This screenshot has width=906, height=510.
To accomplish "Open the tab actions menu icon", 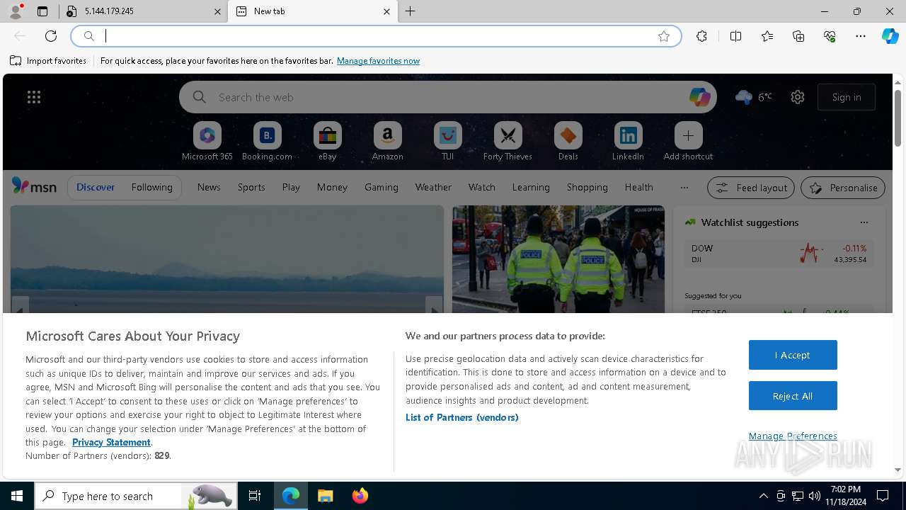I will coord(42,11).
